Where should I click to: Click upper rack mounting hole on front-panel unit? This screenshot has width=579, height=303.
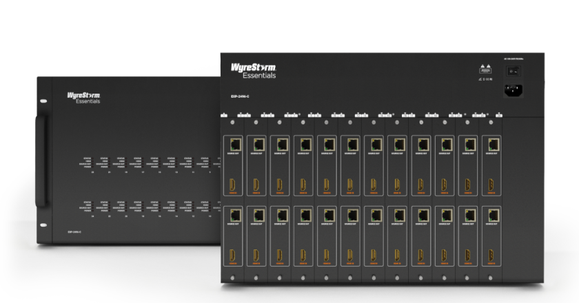[43, 101]
